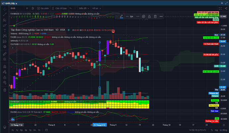Screen dimensions: 229x133
Task: Select the ruler measure tool
Action: tap(4, 53)
